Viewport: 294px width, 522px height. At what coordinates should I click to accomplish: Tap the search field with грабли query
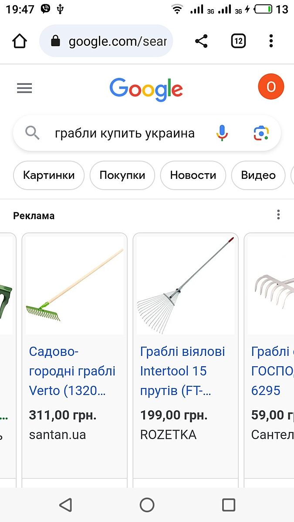coord(125,133)
